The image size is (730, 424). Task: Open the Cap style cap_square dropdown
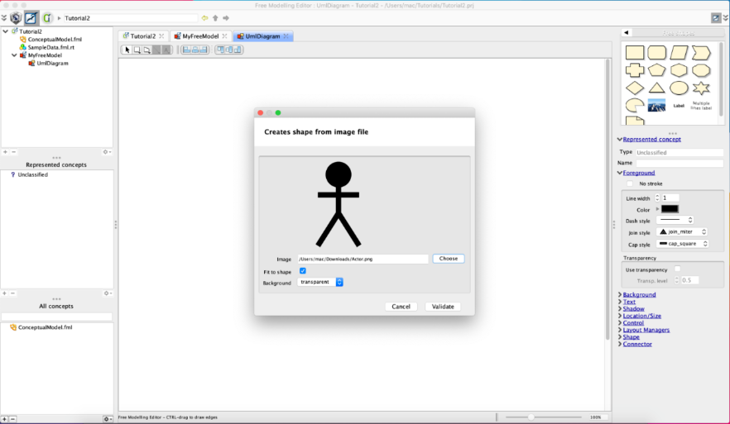(683, 244)
